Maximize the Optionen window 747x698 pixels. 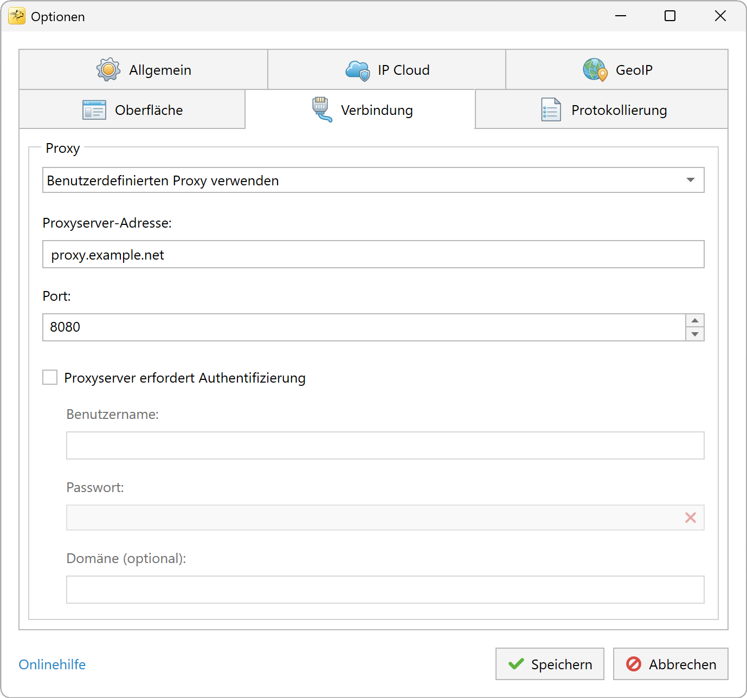(x=670, y=16)
